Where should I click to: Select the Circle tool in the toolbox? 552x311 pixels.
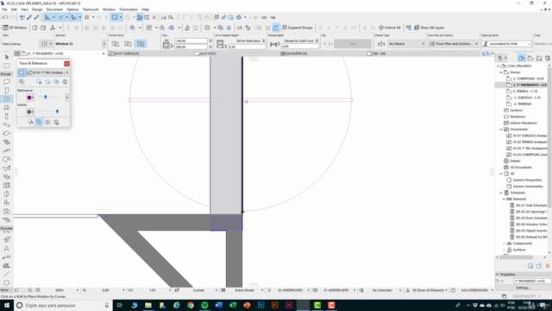click(x=6, y=282)
